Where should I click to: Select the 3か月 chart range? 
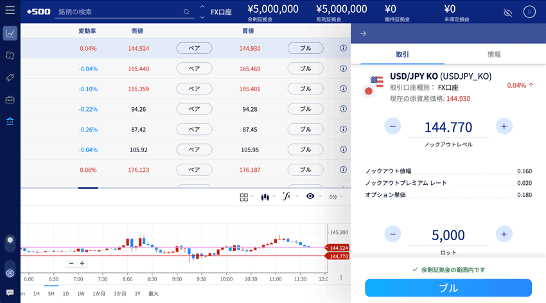pyautogui.click(x=119, y=293)
